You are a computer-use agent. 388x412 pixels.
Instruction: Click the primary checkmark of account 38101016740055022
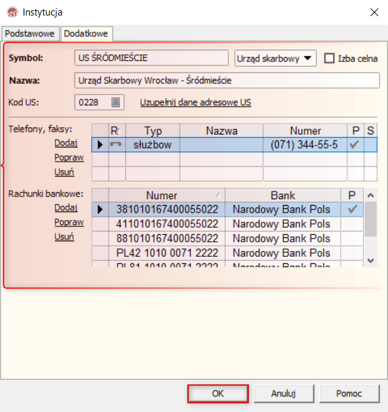click(x=352, y=209)
